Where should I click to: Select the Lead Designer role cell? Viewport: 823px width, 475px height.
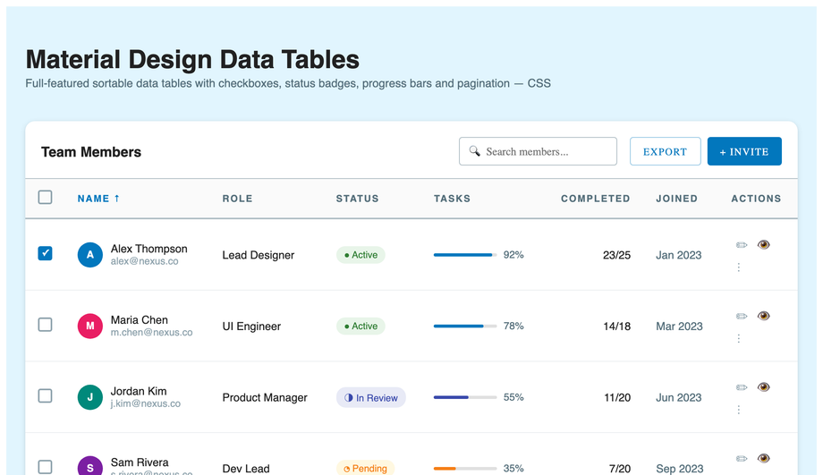pyautogui.click(x=259, y=255)
